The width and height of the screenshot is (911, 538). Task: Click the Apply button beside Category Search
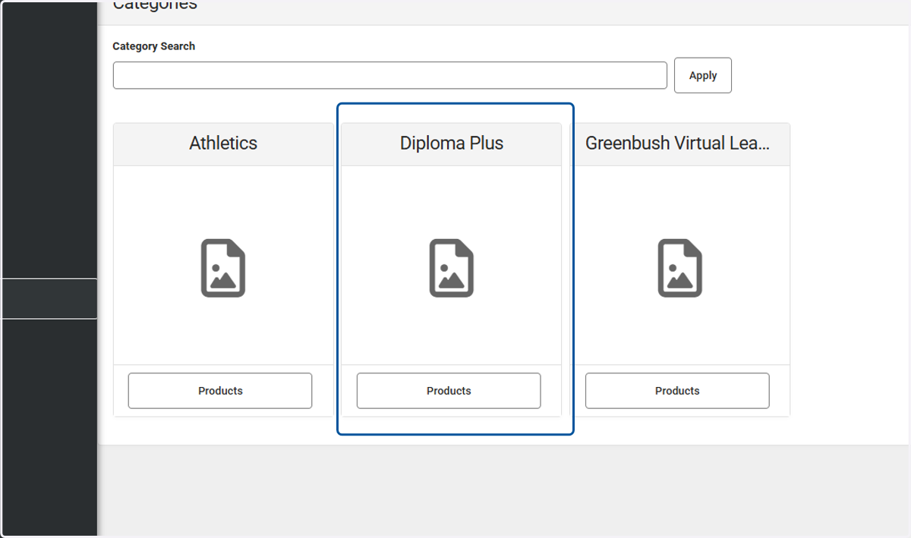[703, 75]
